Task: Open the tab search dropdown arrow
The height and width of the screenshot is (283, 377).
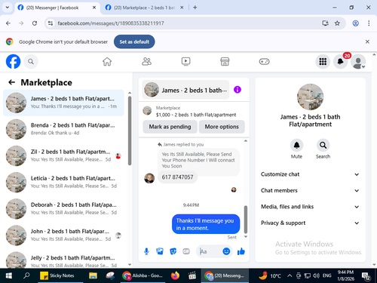Action: pos(8,8)
